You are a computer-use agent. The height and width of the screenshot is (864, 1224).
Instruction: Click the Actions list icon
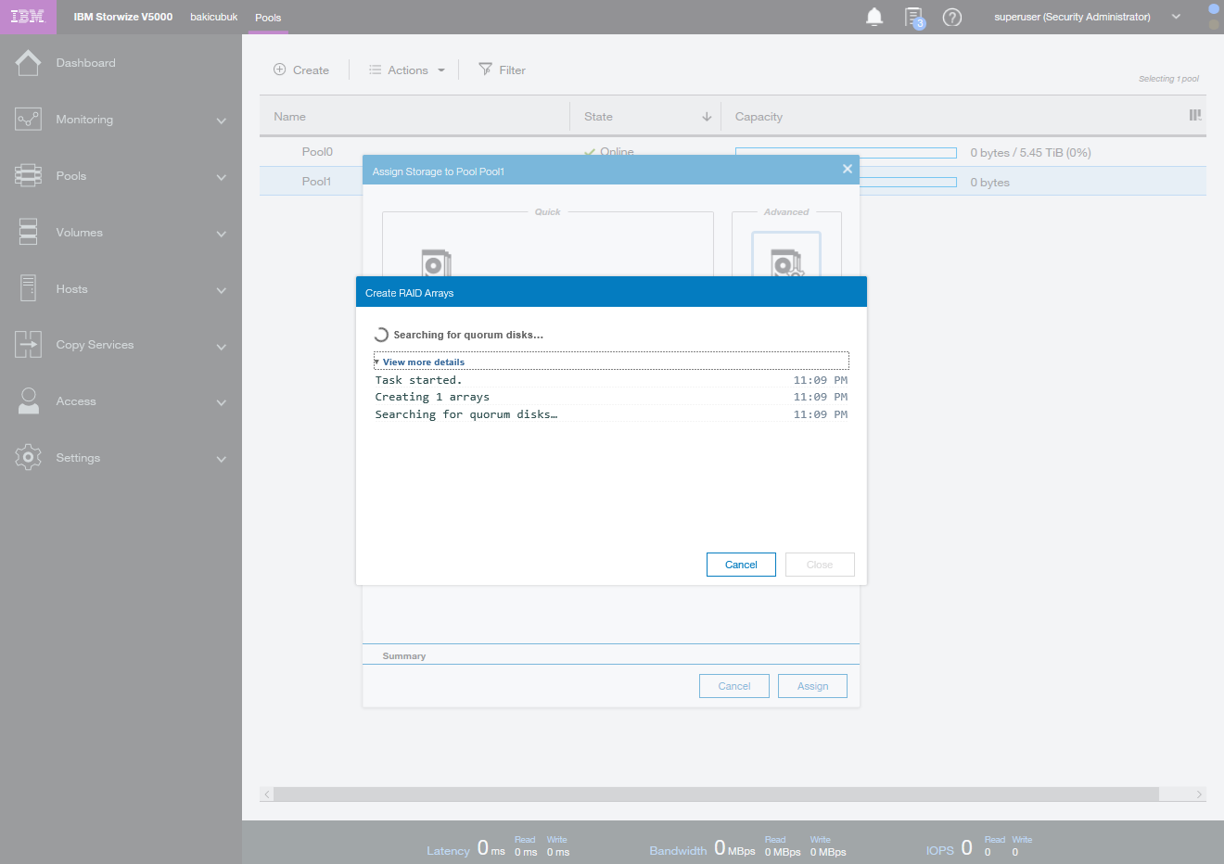375,70
